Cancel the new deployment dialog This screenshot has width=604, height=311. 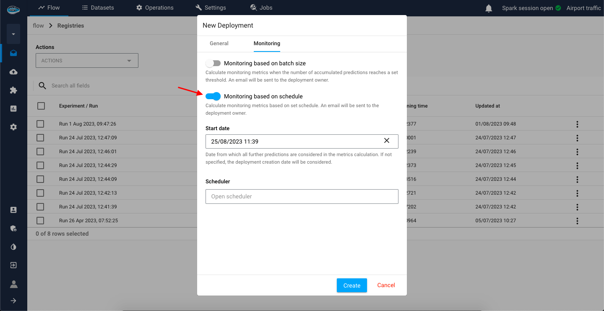point(386,285)
